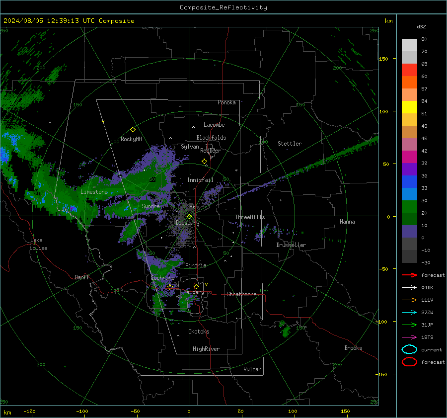Click the violet purple swatch in dBZ scale
This screenshot has height=418, width=447.
tap(409, 169)
